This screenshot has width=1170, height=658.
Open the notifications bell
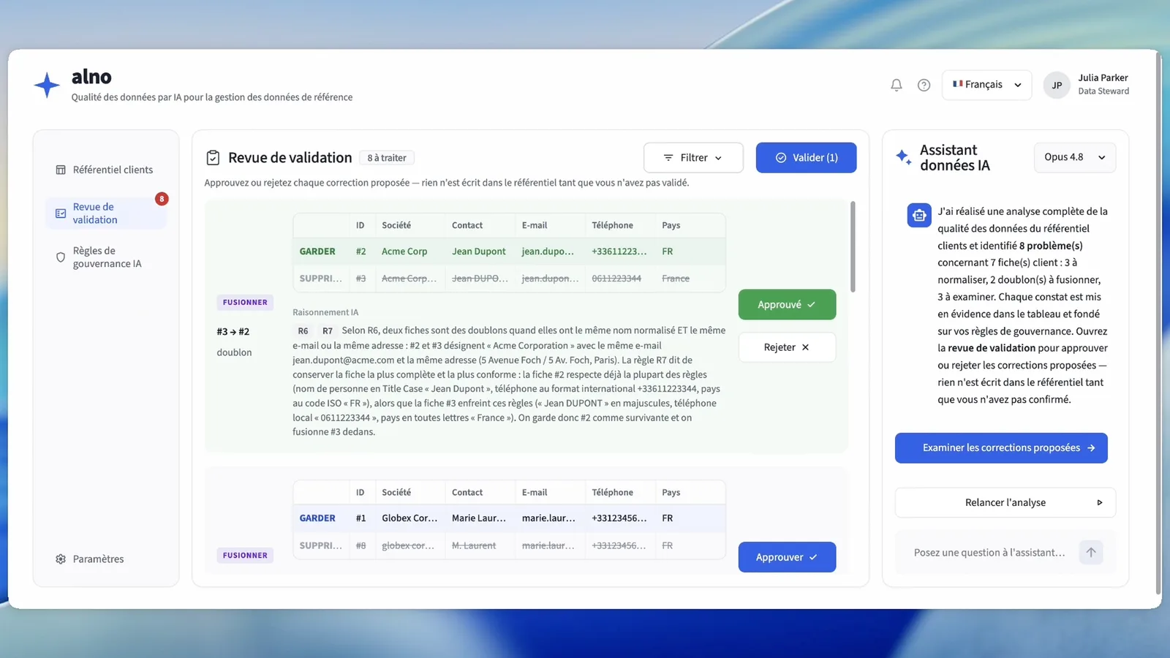coord(897,85)
